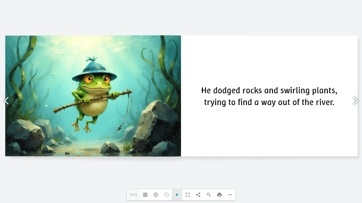Viewport: 362px width, 203px height.
Task: Click the text 'trying to find a way out of the river.'
Action: pyautogui.click(x=269, y=102)
